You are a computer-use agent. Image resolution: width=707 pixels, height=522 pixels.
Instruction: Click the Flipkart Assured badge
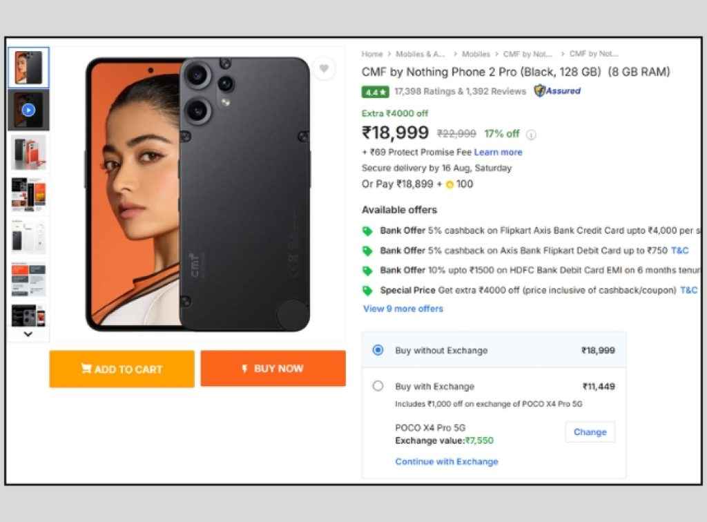click(556, 91)
